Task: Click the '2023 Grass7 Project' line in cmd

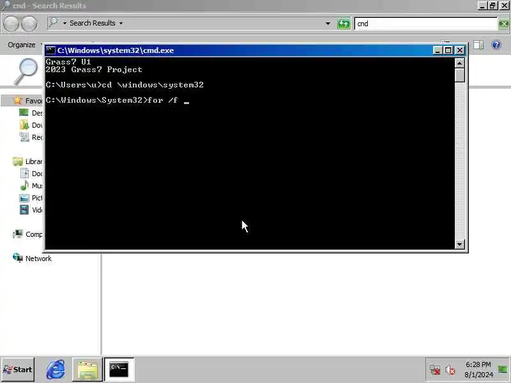Action: (94, 70)
